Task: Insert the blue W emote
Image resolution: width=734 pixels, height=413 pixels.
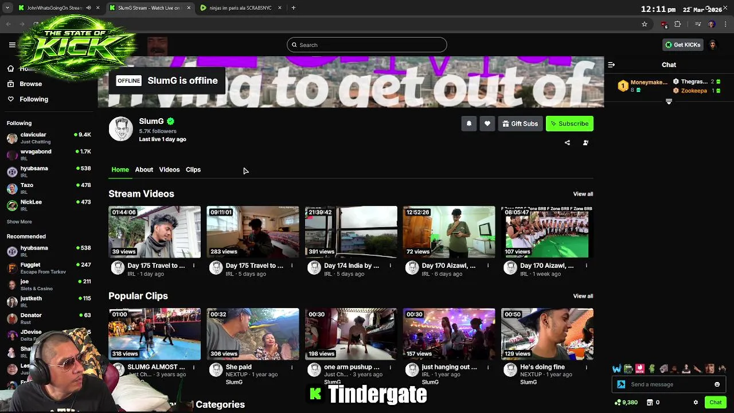Action: [x=616, y=369]
